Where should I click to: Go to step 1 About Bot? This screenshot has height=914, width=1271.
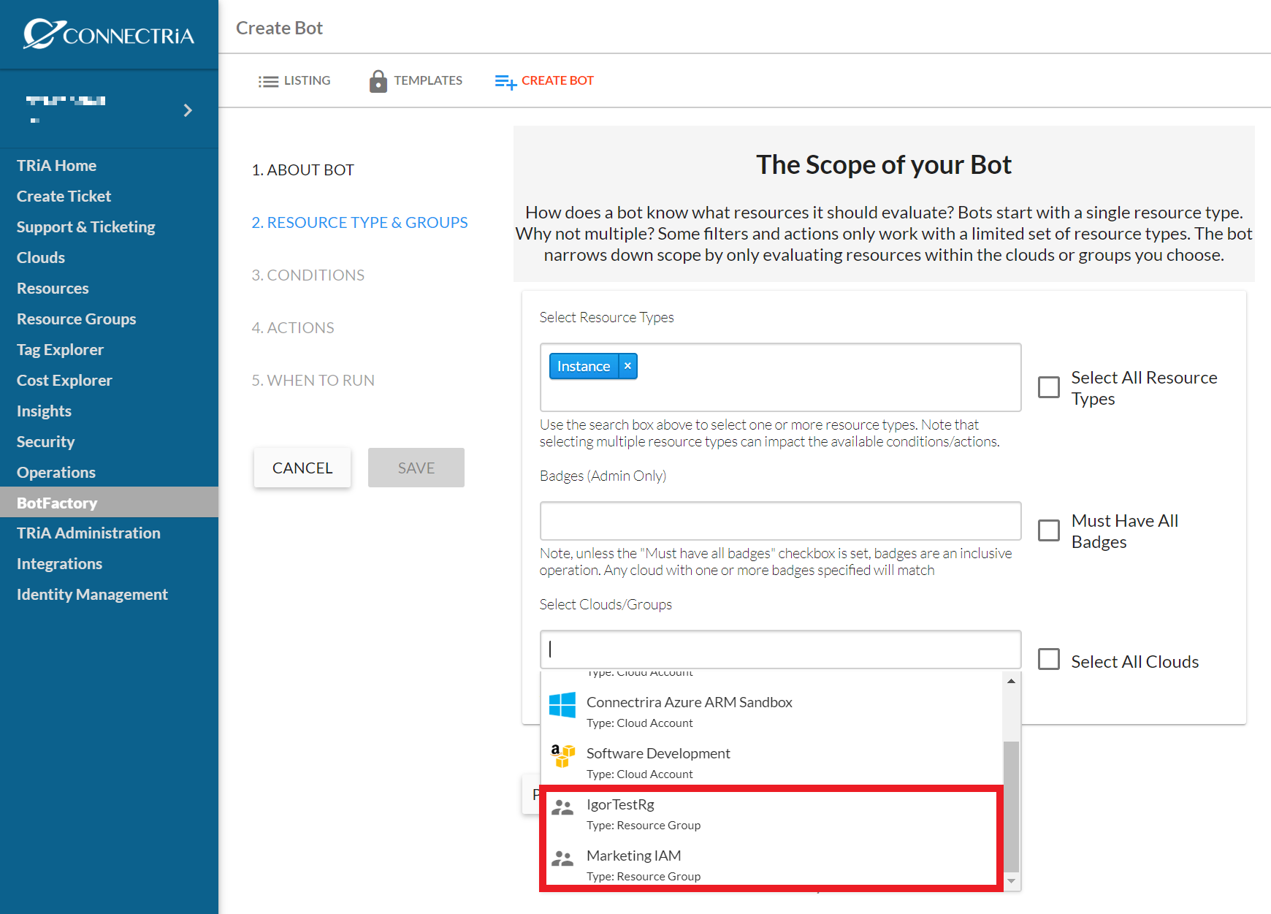click(x=303, y=170)
